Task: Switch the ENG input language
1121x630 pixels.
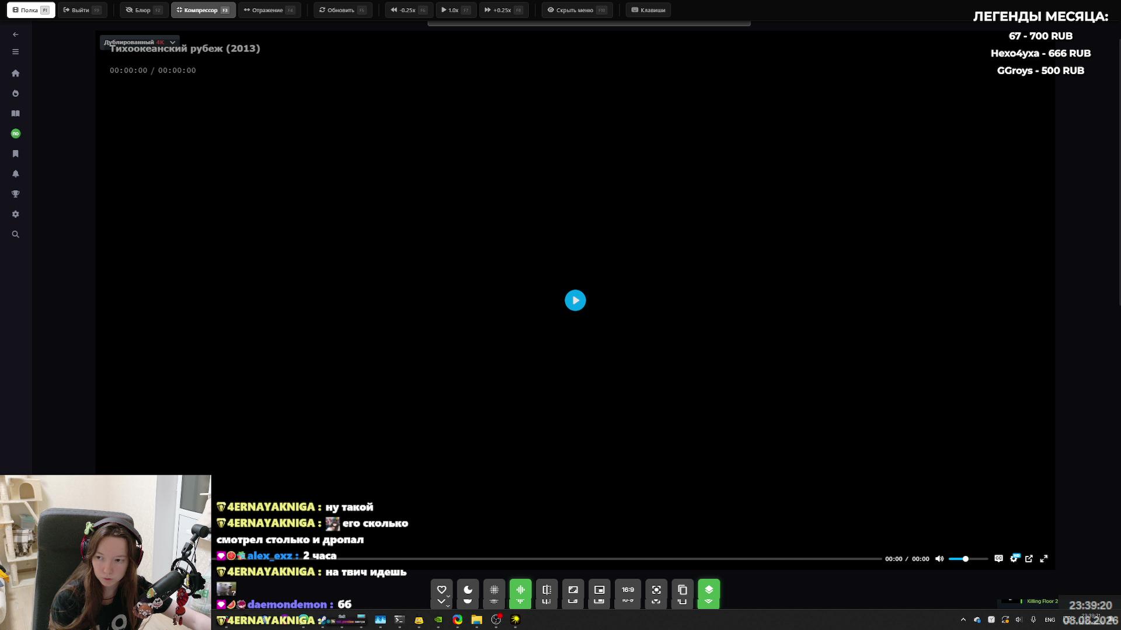Action: click(1050, 620)
